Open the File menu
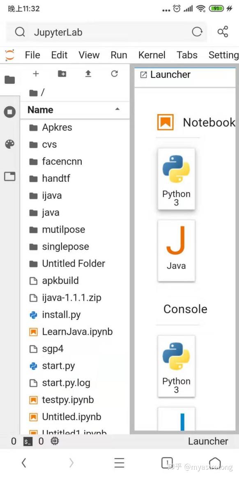This screenshot has width=239, height=478. (x=32, y=55)
